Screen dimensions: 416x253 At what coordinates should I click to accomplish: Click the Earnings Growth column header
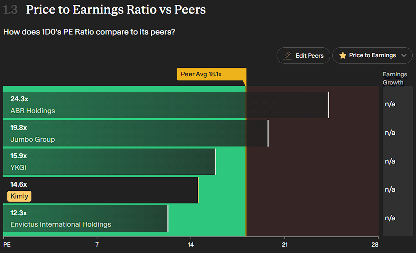coord(395,78)
